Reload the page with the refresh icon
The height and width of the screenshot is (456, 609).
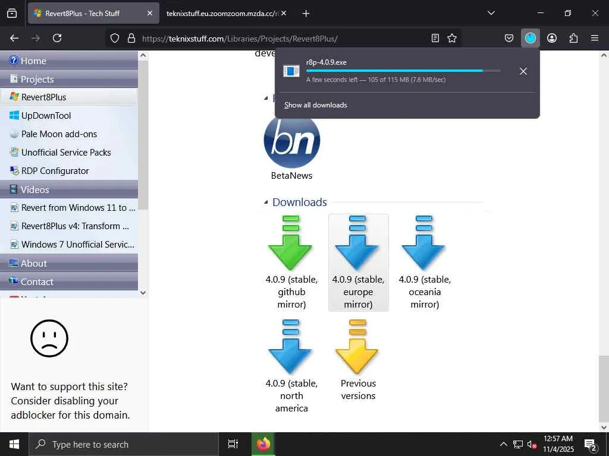tap(57, 38)
